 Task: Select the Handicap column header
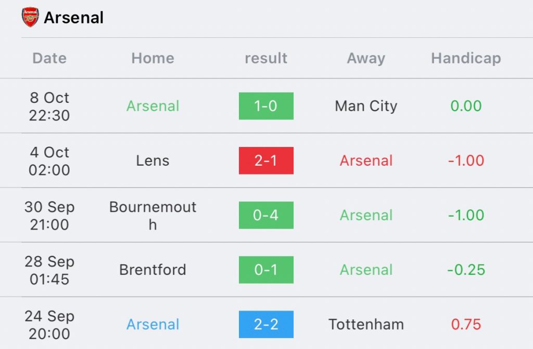click(x=466, y=58)
